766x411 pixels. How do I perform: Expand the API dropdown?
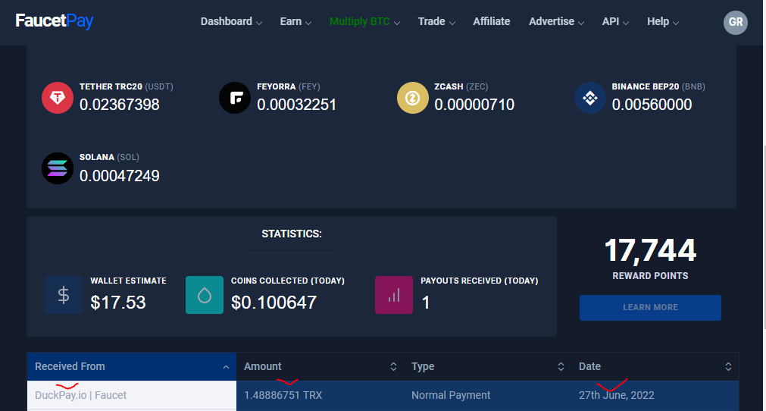[615, 21]
